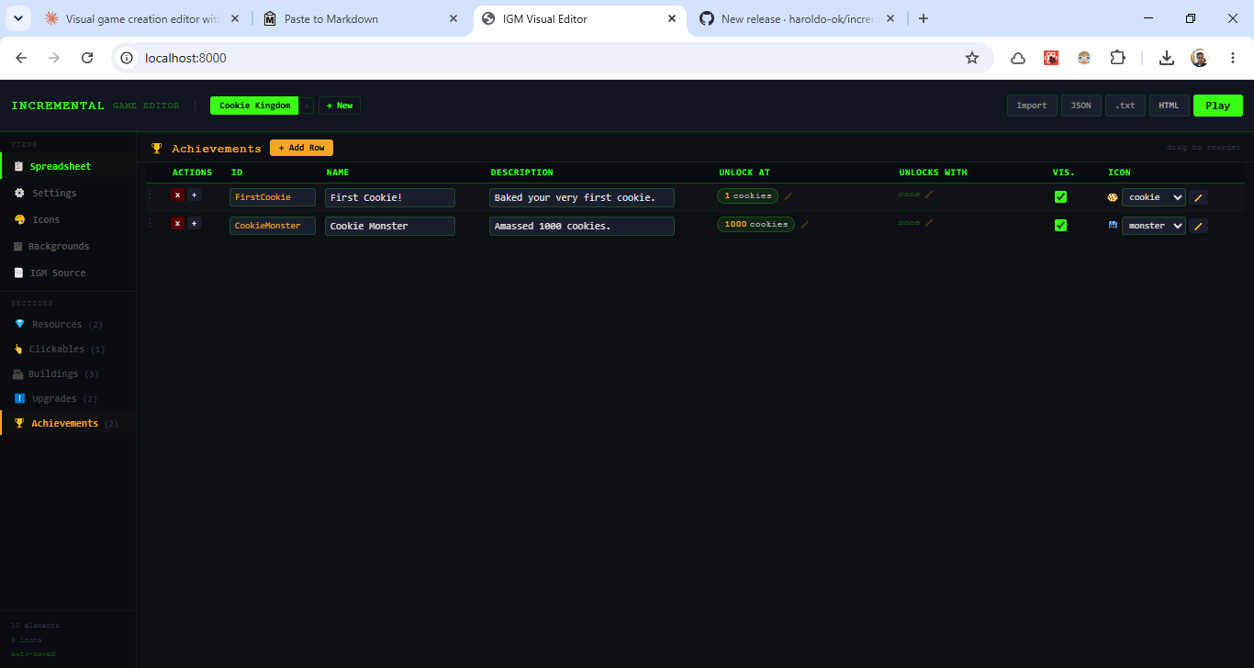
Task: Click the FirstCookie ID field
Action: coord(273,197)
